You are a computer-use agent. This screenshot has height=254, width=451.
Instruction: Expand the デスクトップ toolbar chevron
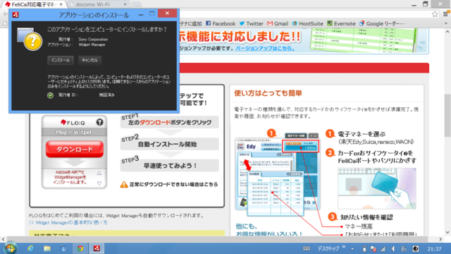(344, 247)
